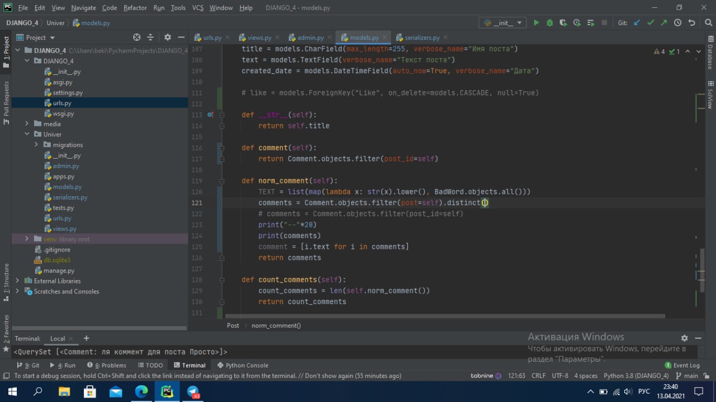Image resolution: width=716 pixels, height=402 pixels.
Task: Select settings.py in project tree
Action: (68, 93)
